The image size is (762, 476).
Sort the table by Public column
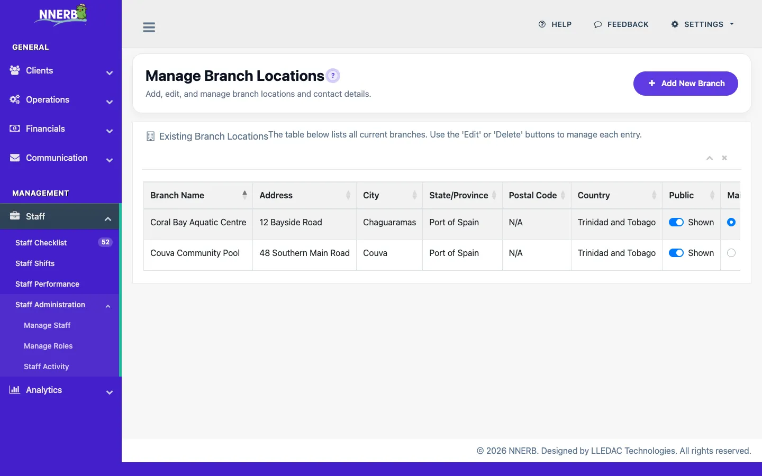pos(691,195)
